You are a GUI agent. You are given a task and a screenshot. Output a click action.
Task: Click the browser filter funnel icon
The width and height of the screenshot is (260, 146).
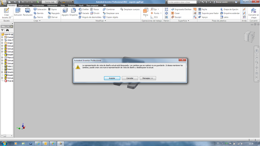pos(2,30)
